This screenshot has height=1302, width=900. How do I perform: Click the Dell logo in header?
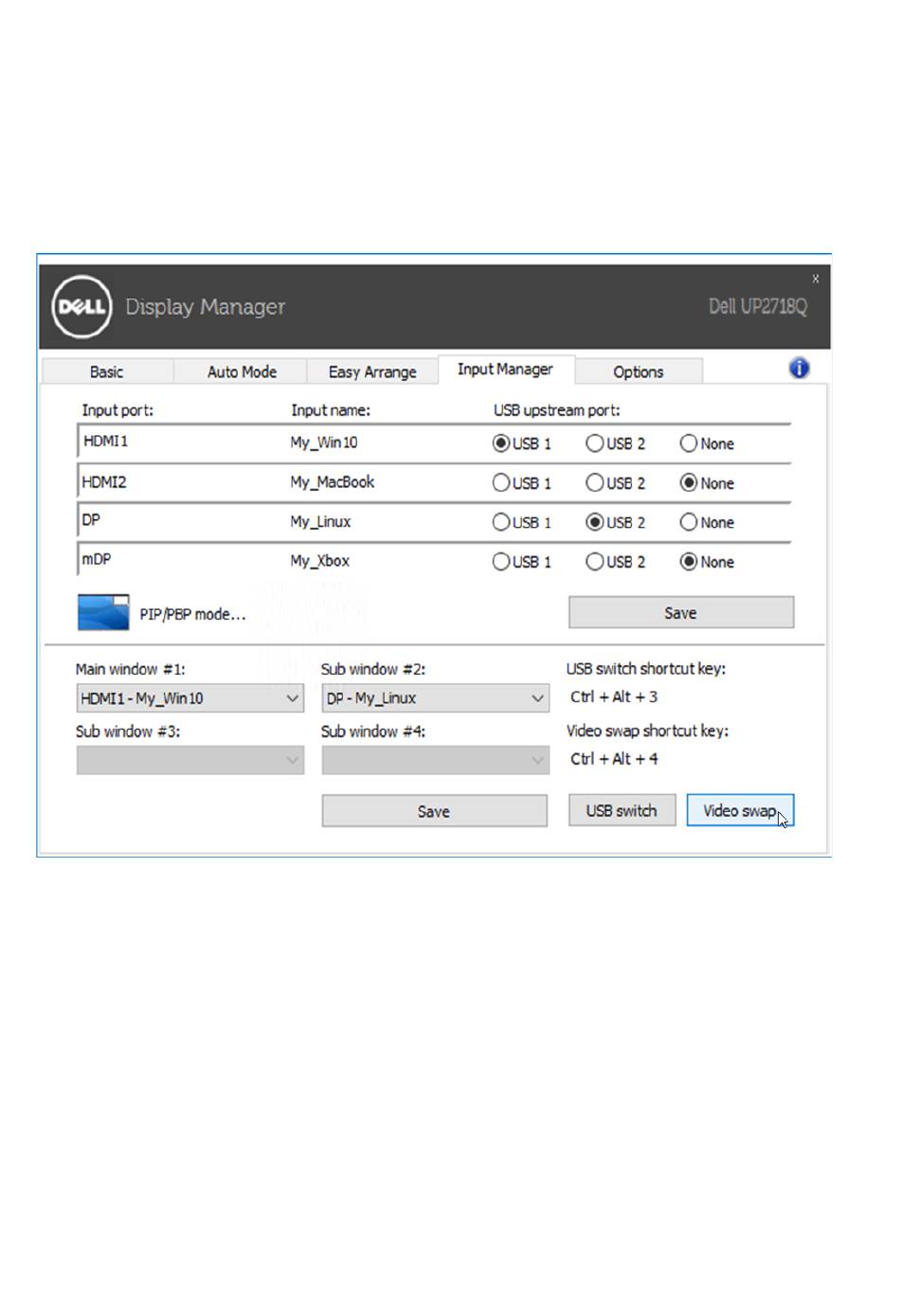point(81,306)
